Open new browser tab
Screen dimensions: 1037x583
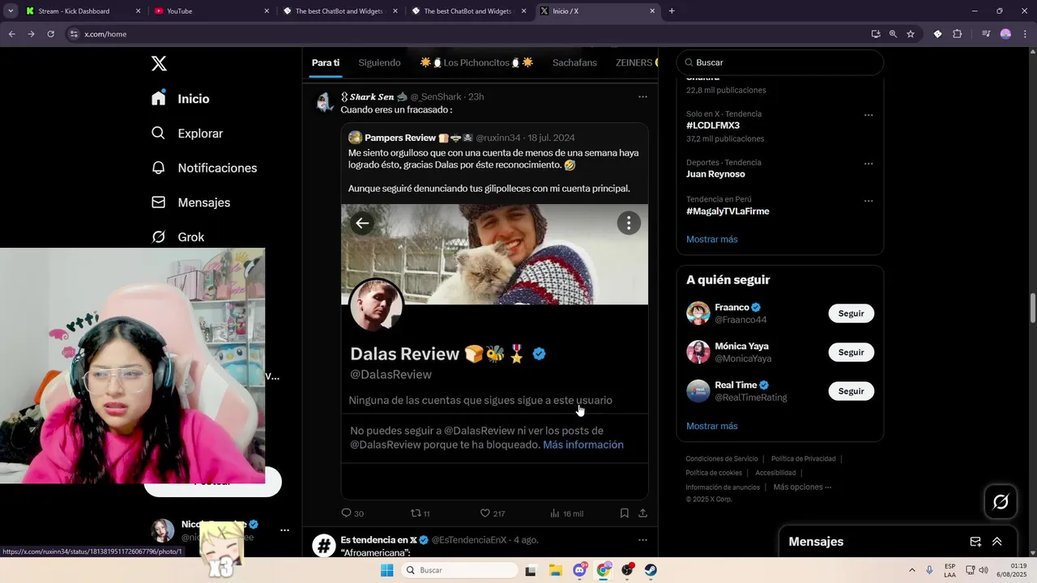pyautogui.click(x=672, y=11)
